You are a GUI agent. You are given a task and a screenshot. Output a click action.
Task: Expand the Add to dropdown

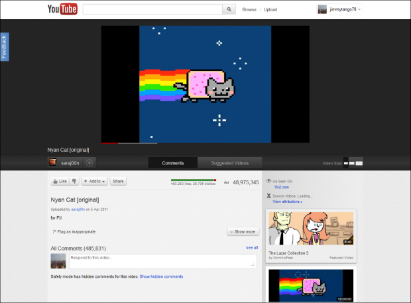(94, 181)
